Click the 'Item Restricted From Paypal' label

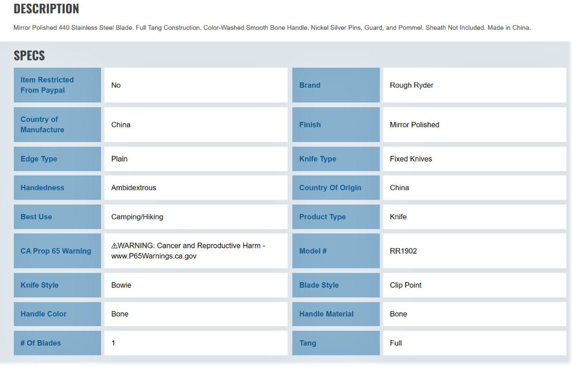pos(47,85)
